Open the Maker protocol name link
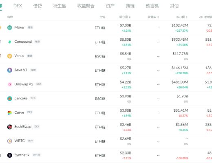Viewport: 212px width, 163px height. 20,27
